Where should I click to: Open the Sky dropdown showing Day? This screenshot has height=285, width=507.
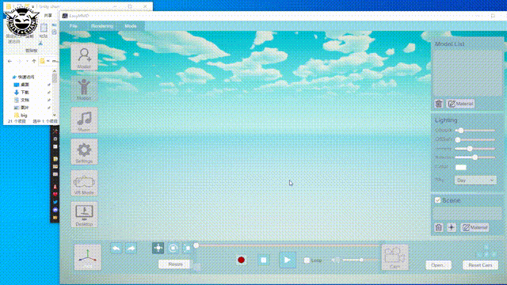[475, 180]
